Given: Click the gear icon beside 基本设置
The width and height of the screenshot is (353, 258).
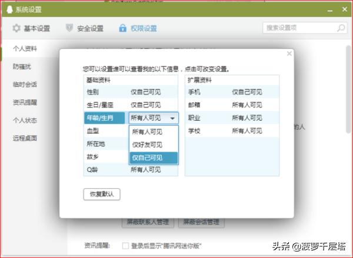Looking at the screenshot, I should [16, 28].
